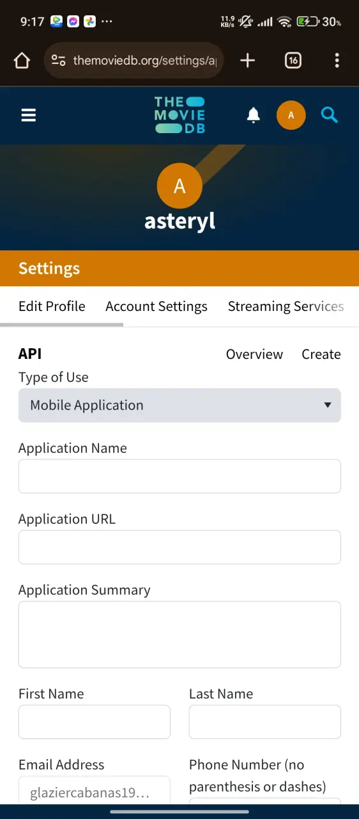Focus the Last Name field
Image resolution: width=359 pixels, height=819 pixels.
tap(265, 722)
